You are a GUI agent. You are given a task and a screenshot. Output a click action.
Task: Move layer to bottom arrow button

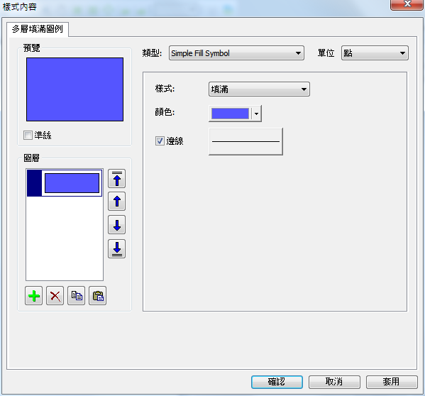[x=116, y=248]
